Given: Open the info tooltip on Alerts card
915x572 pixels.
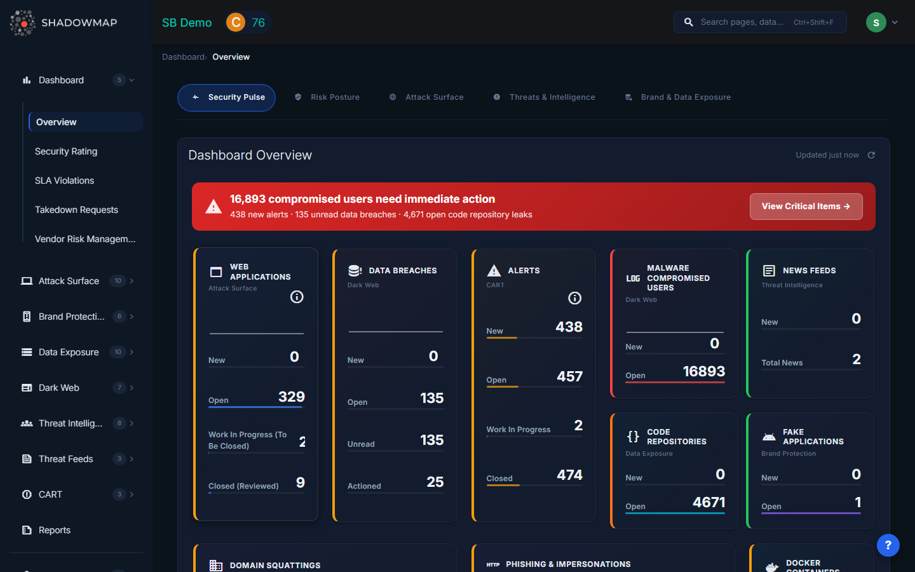Looking at the screenshot, I should (x=574, y=297).
